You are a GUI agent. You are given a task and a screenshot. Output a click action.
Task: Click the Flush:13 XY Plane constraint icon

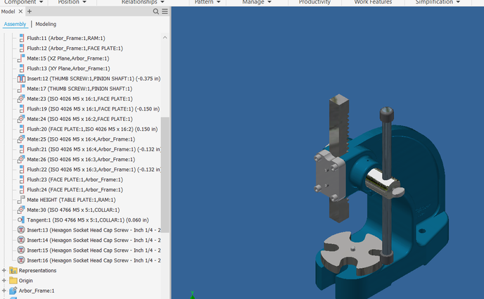(21, 68)
